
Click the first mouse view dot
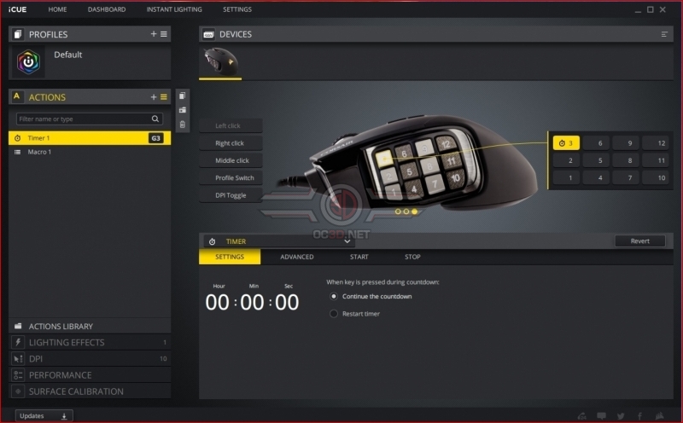pyautogui.click(x=398, y=211)
